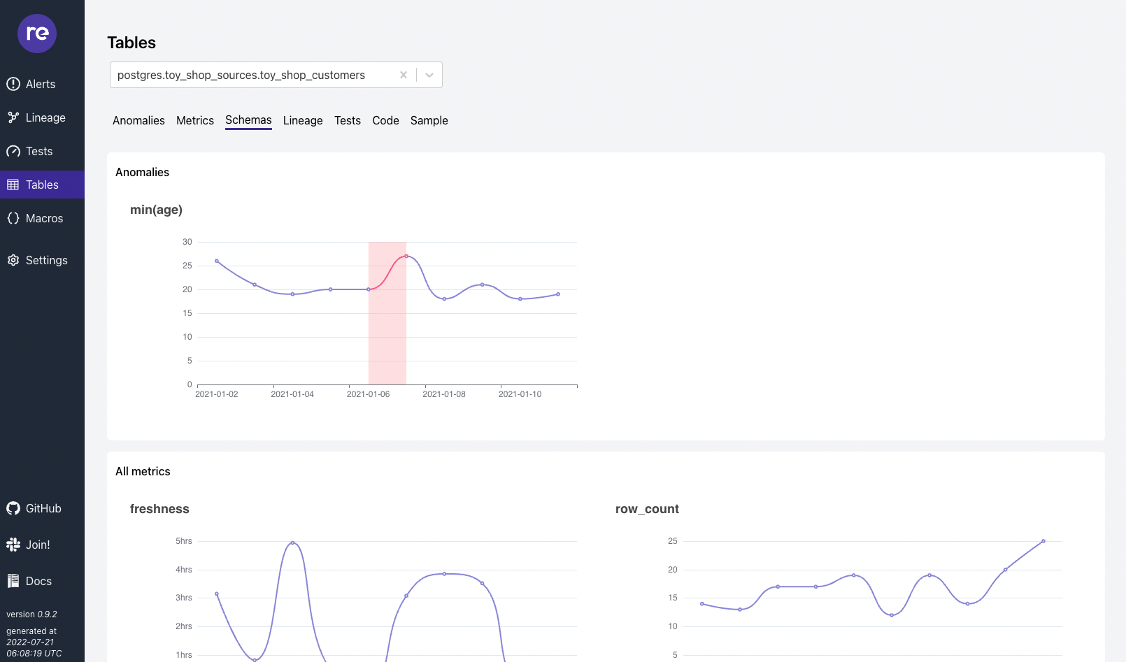Switch to the Sample tab
This screenshot has width=1126, height=662.
[x=429, y=120]
